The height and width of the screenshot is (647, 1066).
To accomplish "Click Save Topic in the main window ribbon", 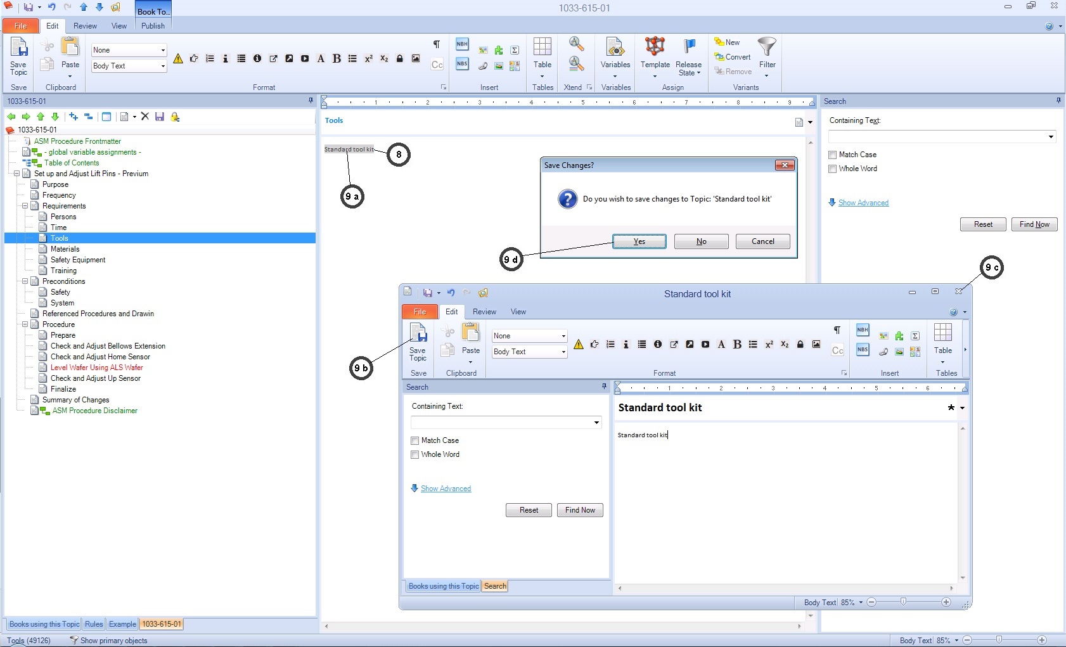I will (x=18, y=57).
